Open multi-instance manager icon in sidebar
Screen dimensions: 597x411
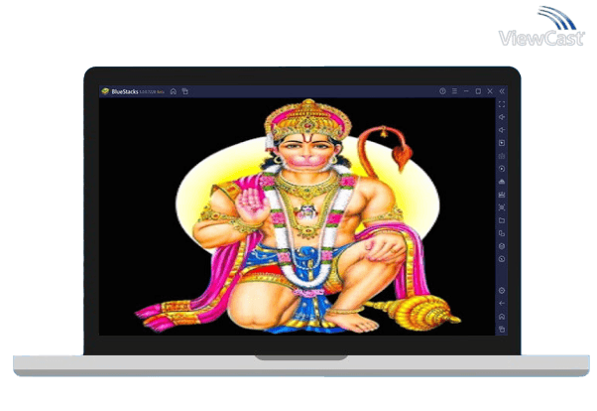point(502,233)
